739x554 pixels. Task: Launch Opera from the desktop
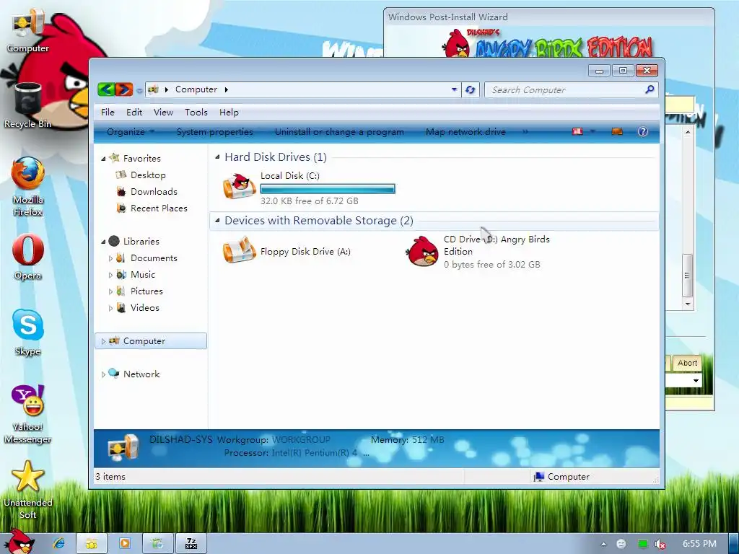coord(28,257)
